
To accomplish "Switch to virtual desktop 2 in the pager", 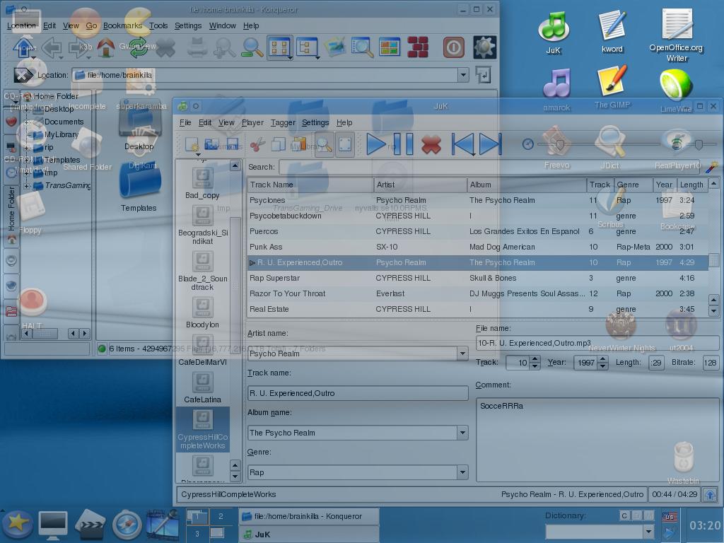I will (221, 516).
